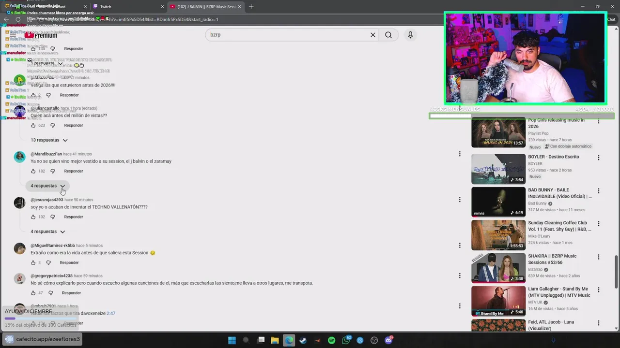Dislike the @juliancastallo comment
Image resolution: width=620 pixels, height=348 pixels.
[53, 125]
